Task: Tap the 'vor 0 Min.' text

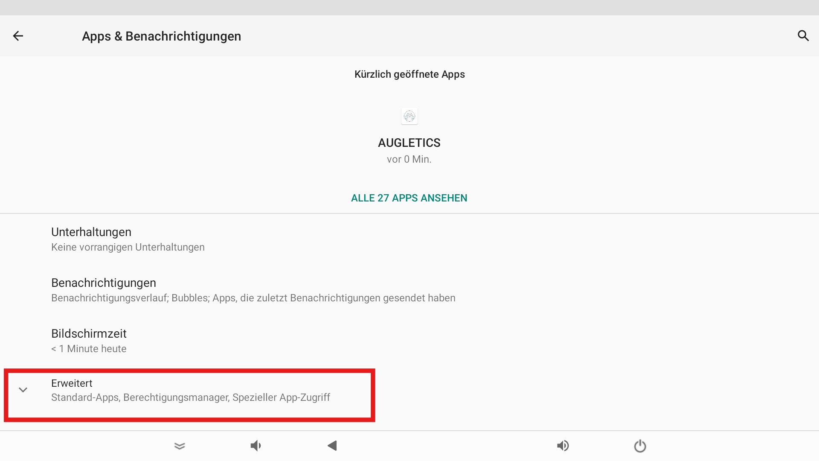Action: [409, 159]
